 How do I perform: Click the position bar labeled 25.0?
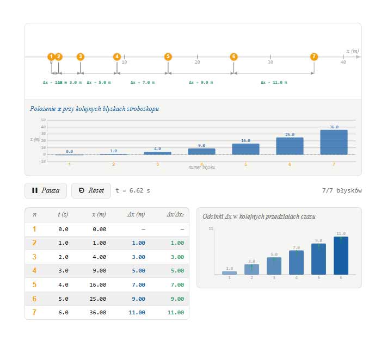tap(290, 146)
